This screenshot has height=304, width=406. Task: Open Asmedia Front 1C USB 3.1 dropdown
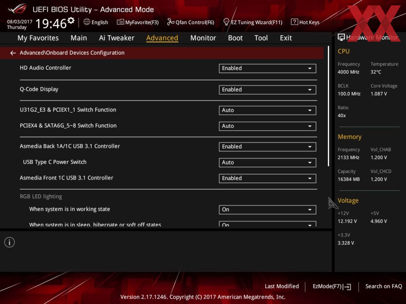click(267, 178)
